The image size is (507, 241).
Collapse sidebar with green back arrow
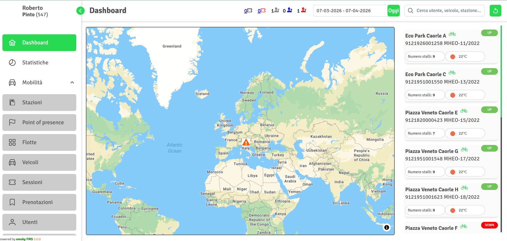point(80,11)
